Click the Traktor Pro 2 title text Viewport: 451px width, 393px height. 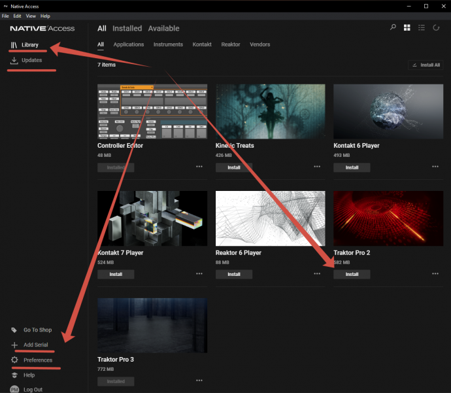[352, 252]
